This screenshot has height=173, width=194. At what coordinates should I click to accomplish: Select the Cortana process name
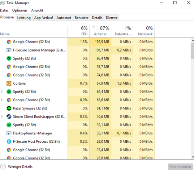[19, 83]
